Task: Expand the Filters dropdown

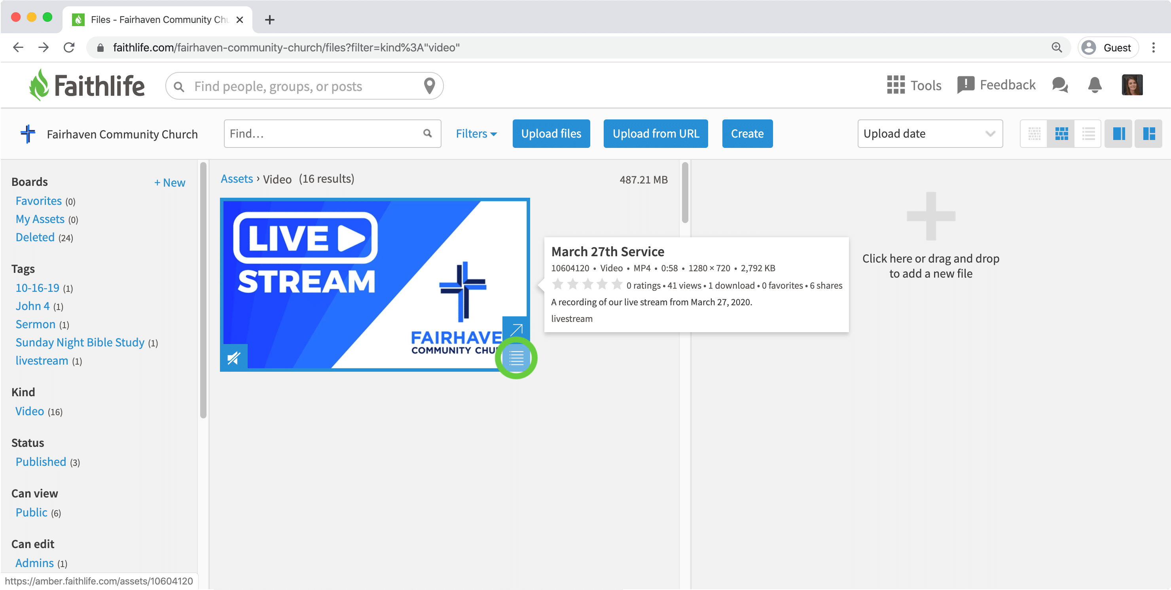Action: point(476,134)
